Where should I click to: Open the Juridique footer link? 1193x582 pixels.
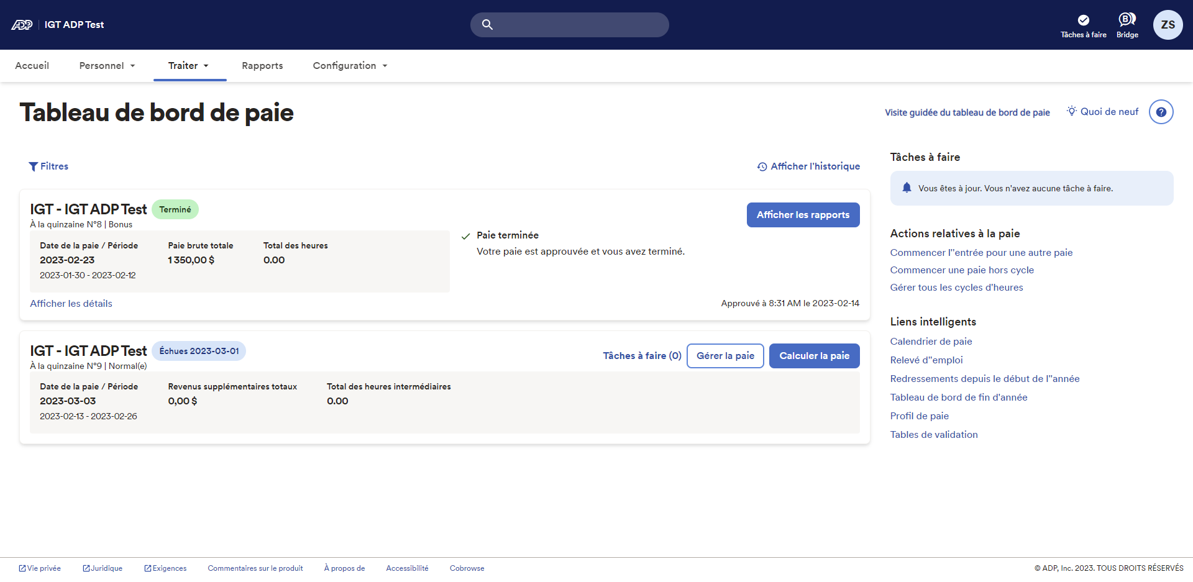click(103, 568)
